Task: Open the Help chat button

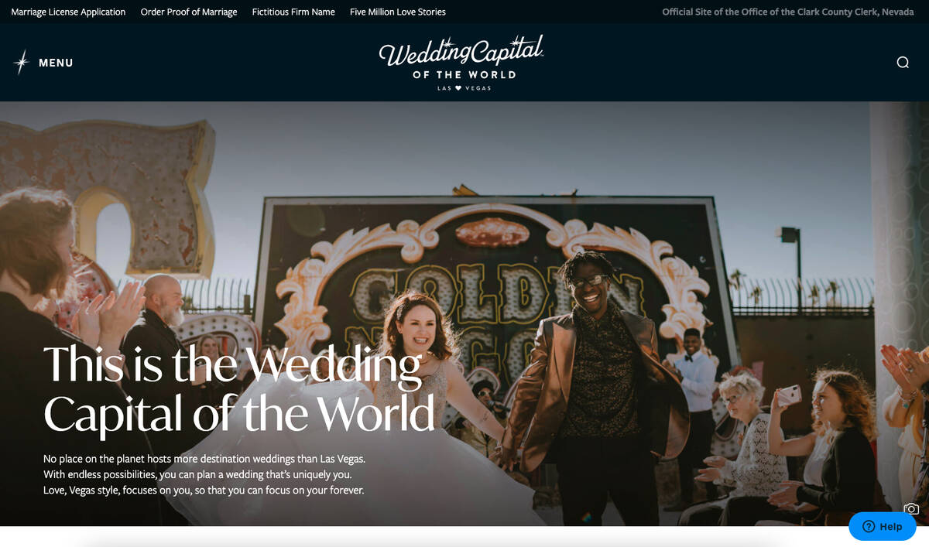Action: click(x=883, y=526)
